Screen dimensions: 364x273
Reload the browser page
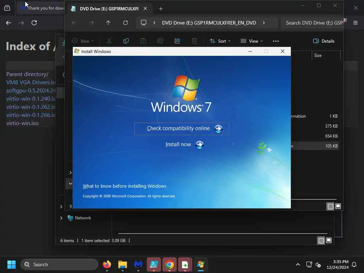click(34, 23)
